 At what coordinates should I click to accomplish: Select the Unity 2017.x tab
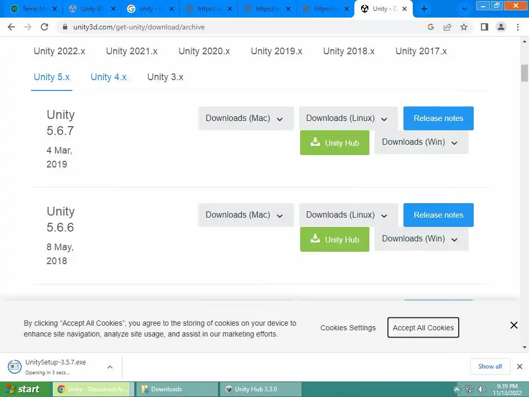click(421, 51)
